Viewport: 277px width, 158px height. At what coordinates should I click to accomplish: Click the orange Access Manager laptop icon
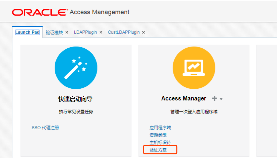coord(194,68)
